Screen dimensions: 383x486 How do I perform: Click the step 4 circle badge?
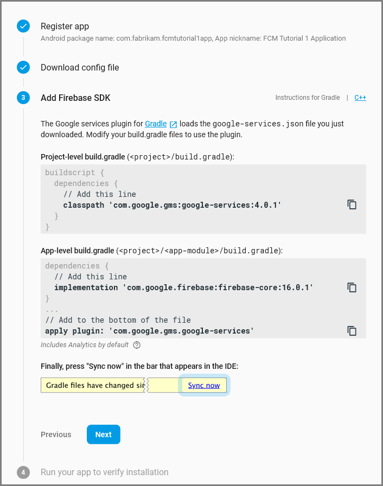23,472
